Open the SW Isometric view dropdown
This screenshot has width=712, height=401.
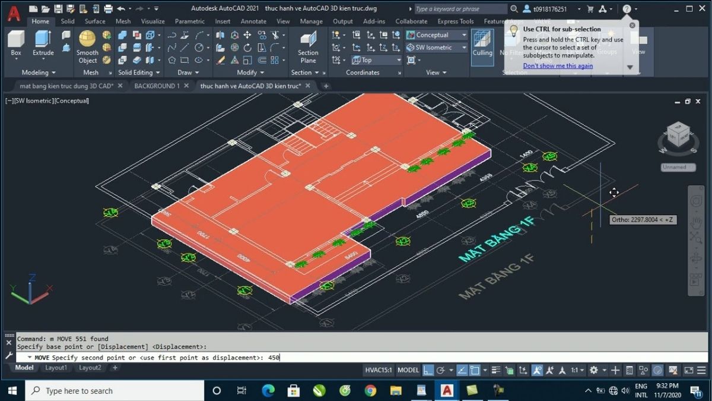[437, 48]
